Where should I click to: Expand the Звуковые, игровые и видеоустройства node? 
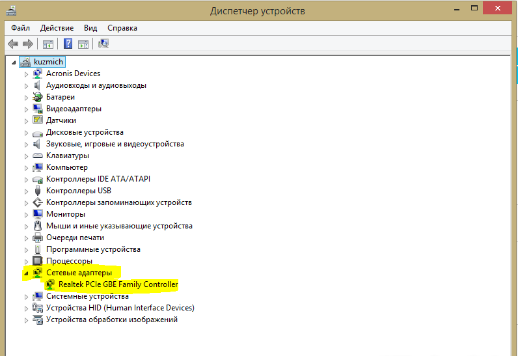click(x=26, y=144)
